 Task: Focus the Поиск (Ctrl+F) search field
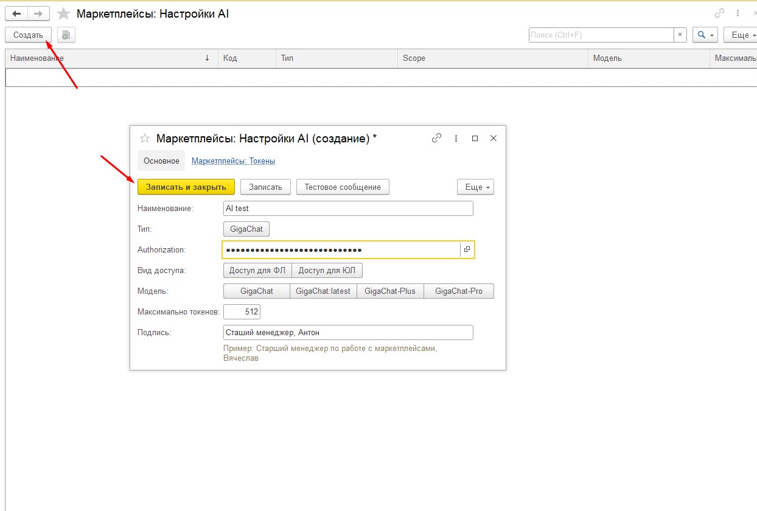pyautogui.click(x=601, y=35)
